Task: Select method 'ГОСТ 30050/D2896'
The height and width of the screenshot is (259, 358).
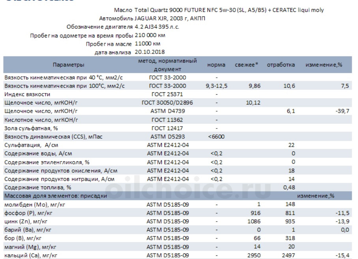Action: (167, 103)
